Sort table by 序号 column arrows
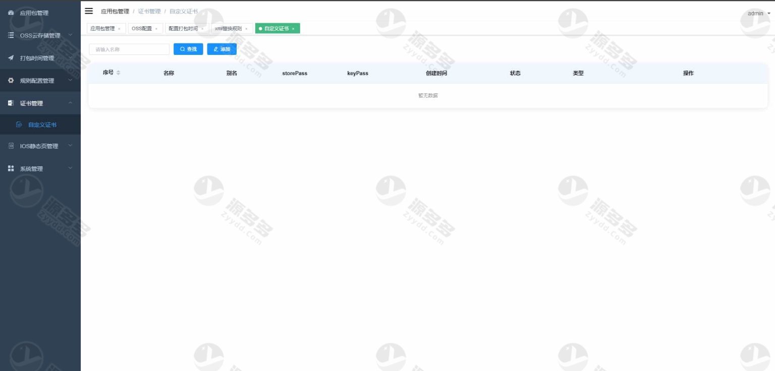This screenshot has height=371, width=775. pos(118,73)
